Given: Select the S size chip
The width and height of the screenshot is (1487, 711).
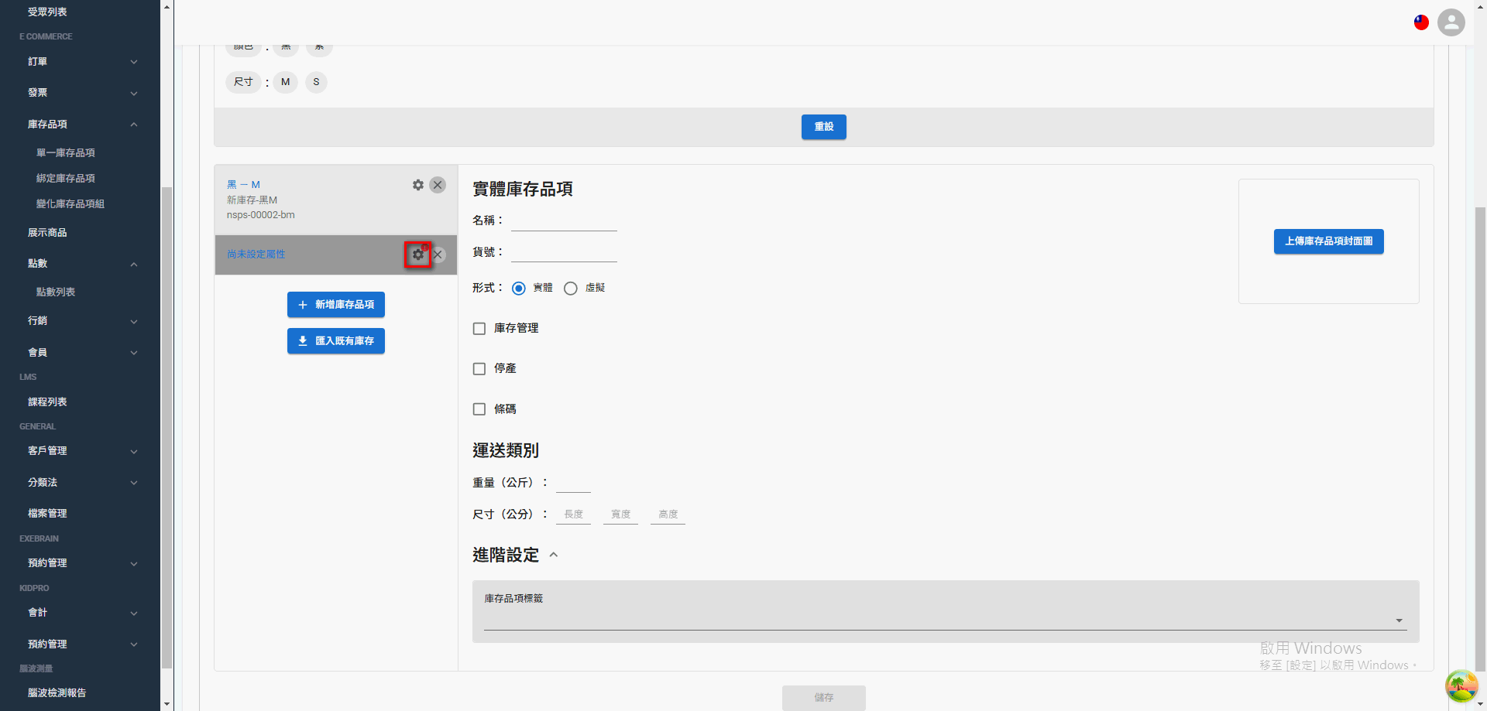Looking at the screenshot, I should click(316, 82).
